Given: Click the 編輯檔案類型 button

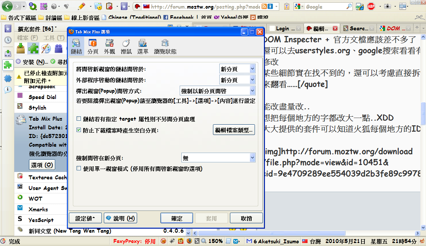Looking at the screenshot, I should coord(234,130).
